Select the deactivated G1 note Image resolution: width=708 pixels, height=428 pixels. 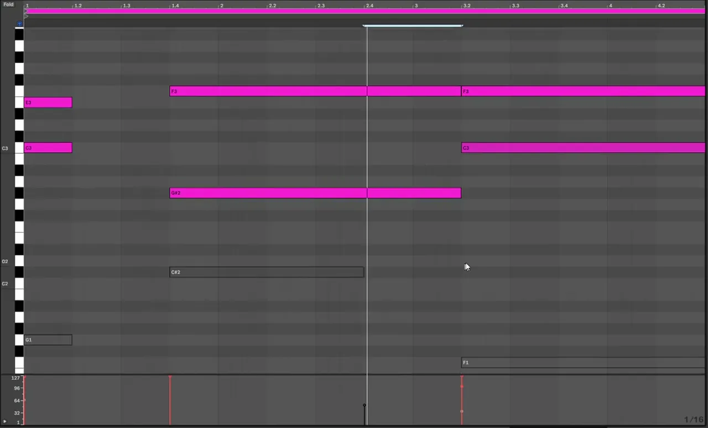coord(48,340)
